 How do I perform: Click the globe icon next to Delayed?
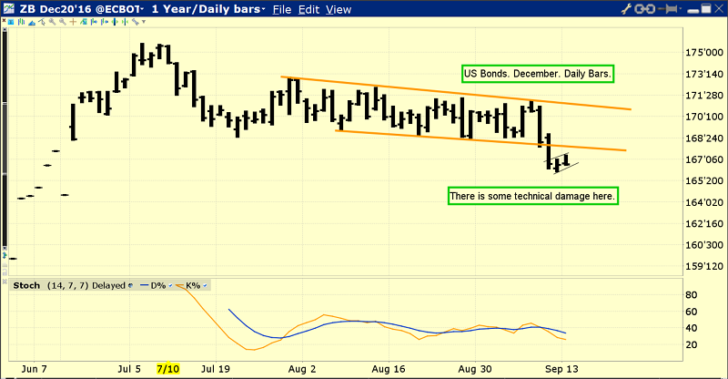click(130, 285)
